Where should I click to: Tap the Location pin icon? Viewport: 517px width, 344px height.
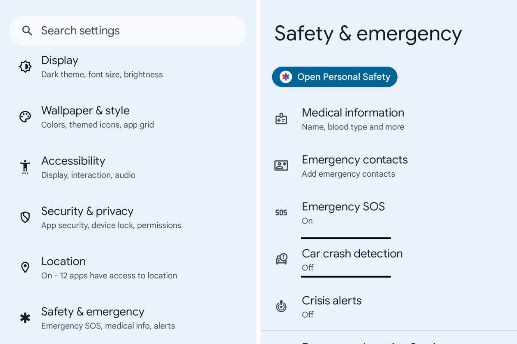pyautogui.click(x=25, y=267)
